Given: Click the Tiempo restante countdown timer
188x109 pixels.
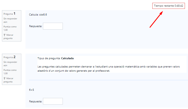Looking at the screenshot, I should click(168, 6).
